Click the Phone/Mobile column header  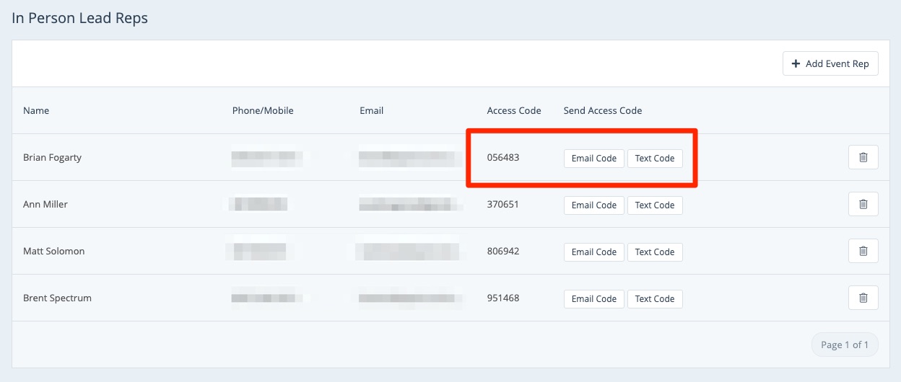tap(263, 110)
